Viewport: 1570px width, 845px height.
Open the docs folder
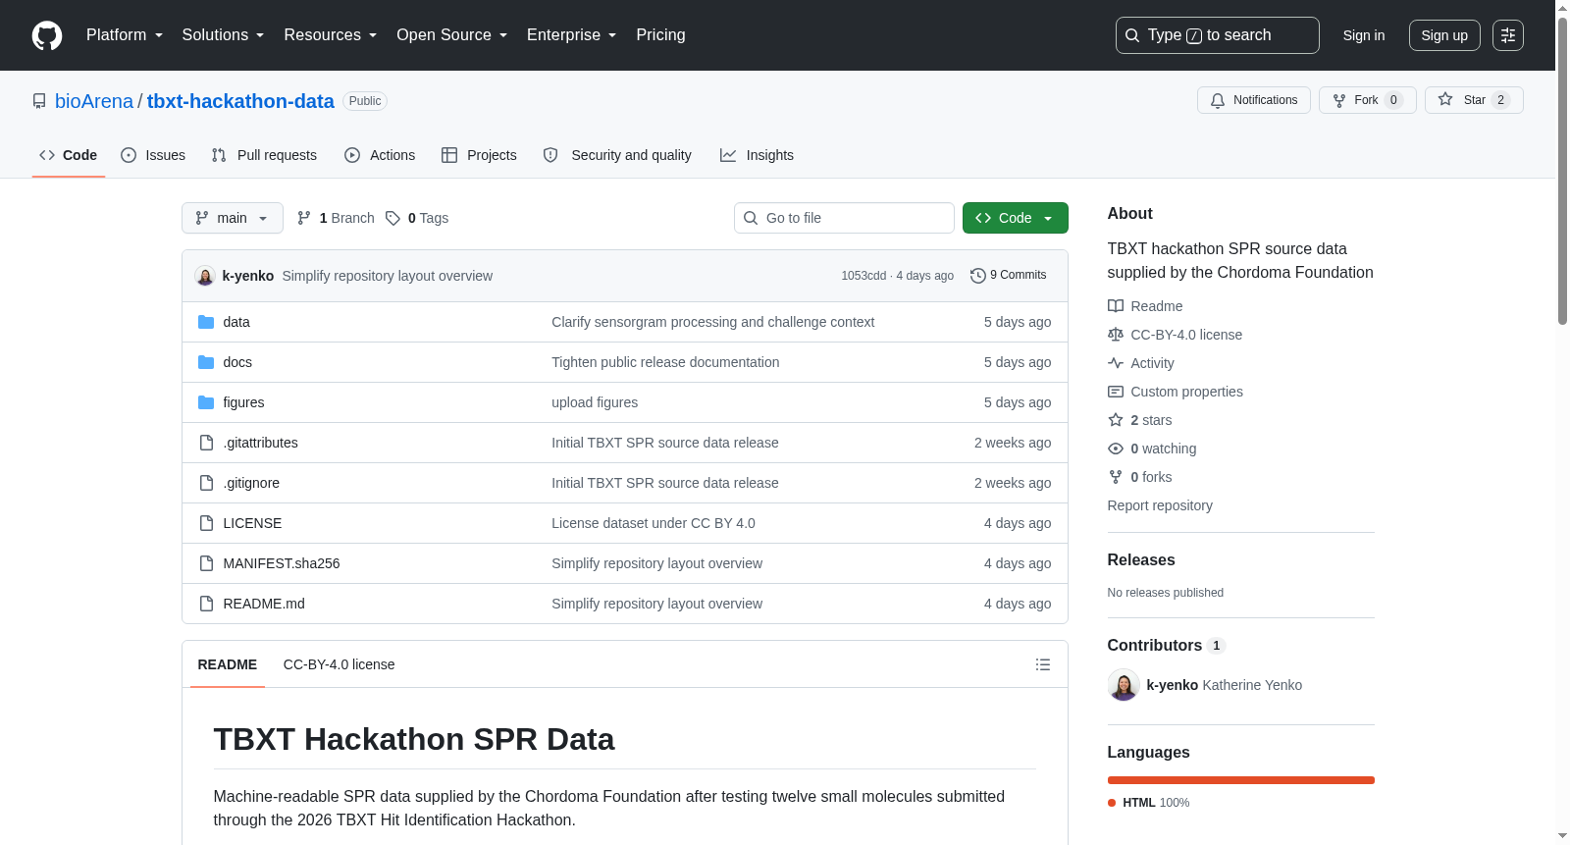click(237, 362)
